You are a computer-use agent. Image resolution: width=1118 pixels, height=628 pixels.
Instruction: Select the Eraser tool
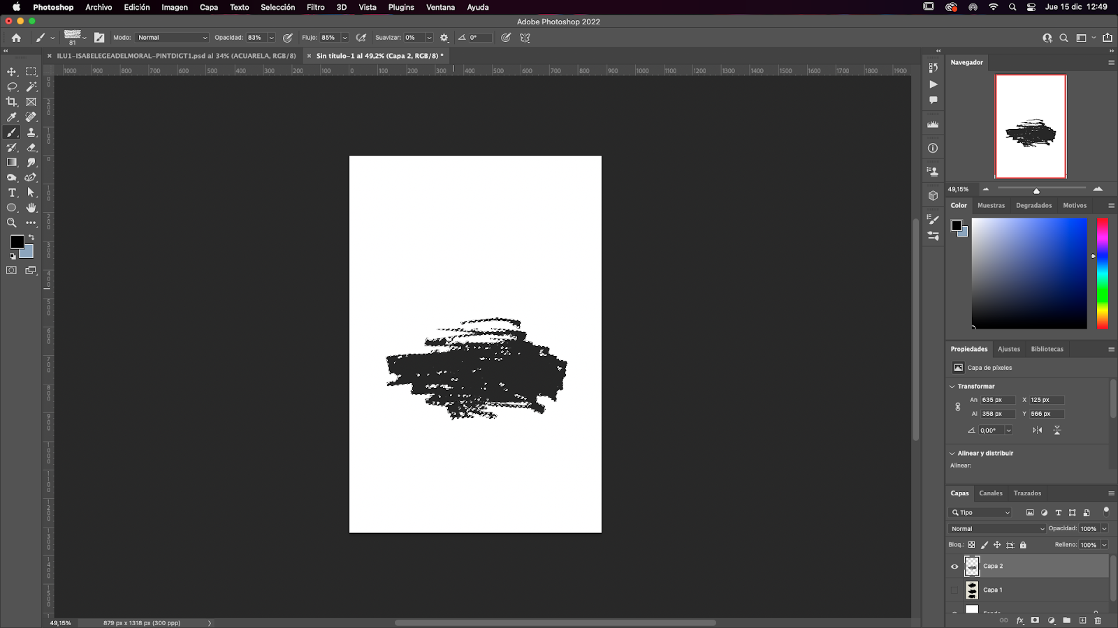31,147
